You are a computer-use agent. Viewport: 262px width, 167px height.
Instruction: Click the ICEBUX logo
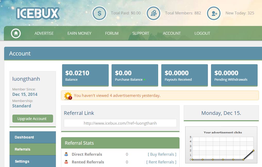point(38,13)
